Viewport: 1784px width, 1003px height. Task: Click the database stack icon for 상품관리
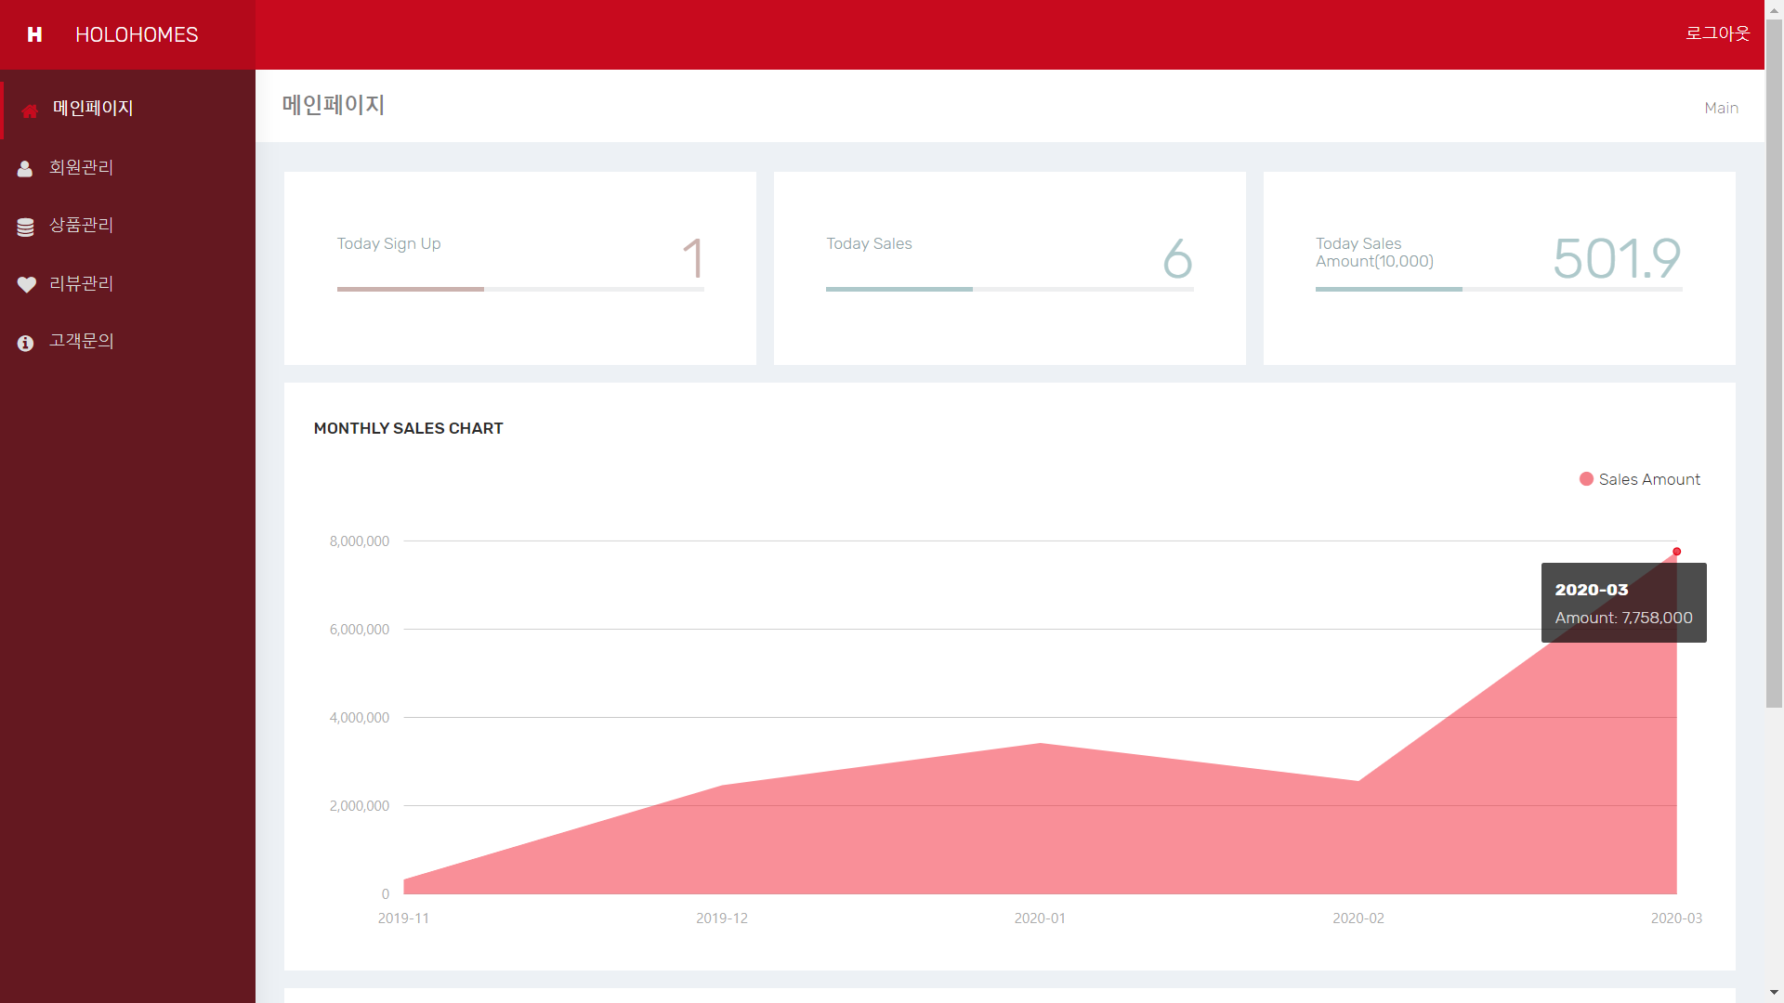click(25, 227)
